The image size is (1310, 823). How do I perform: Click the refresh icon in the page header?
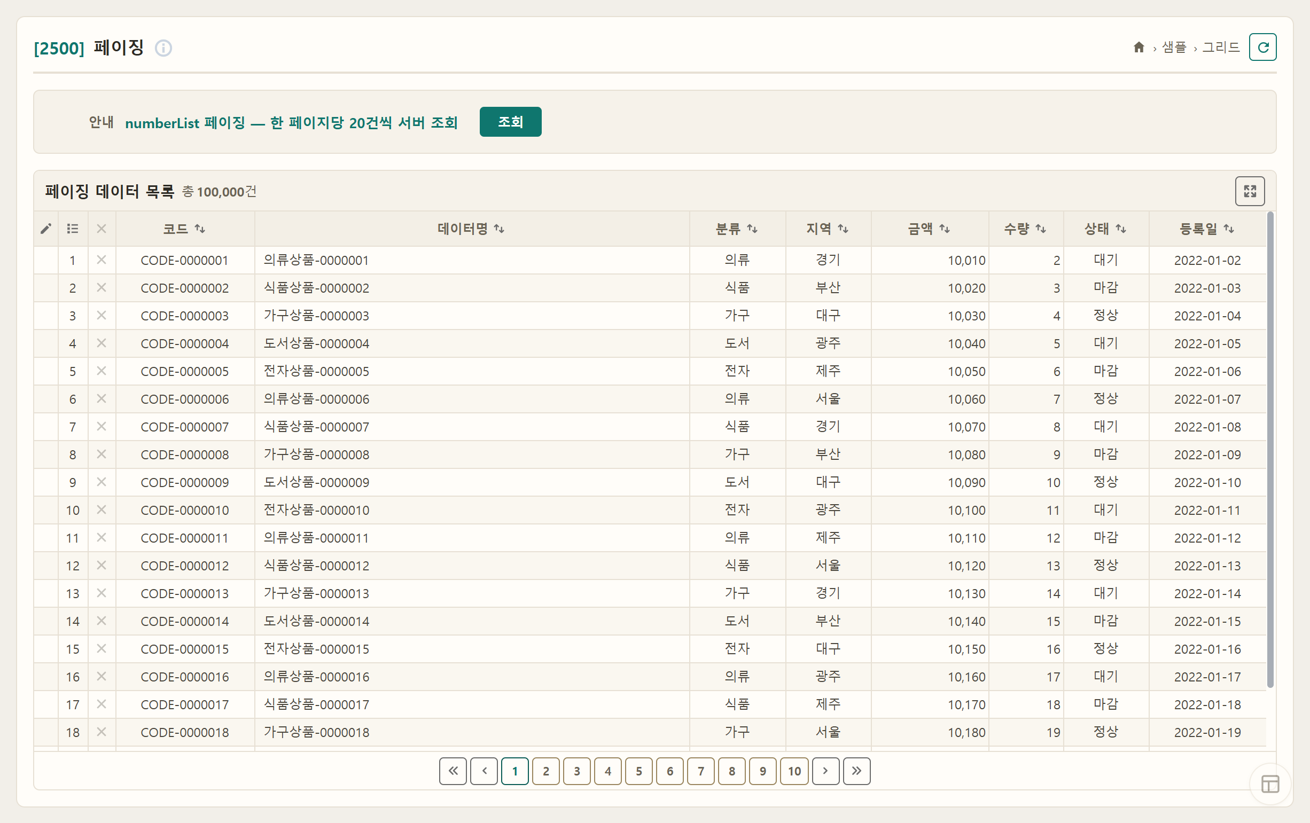pyautogui.click(x=1262, y=48)
